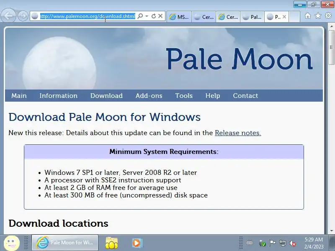The height and width of the screenshot is (251, 335).
Task: Click the 'Minimum System Requirements:' header
Action: pos(164,152)
